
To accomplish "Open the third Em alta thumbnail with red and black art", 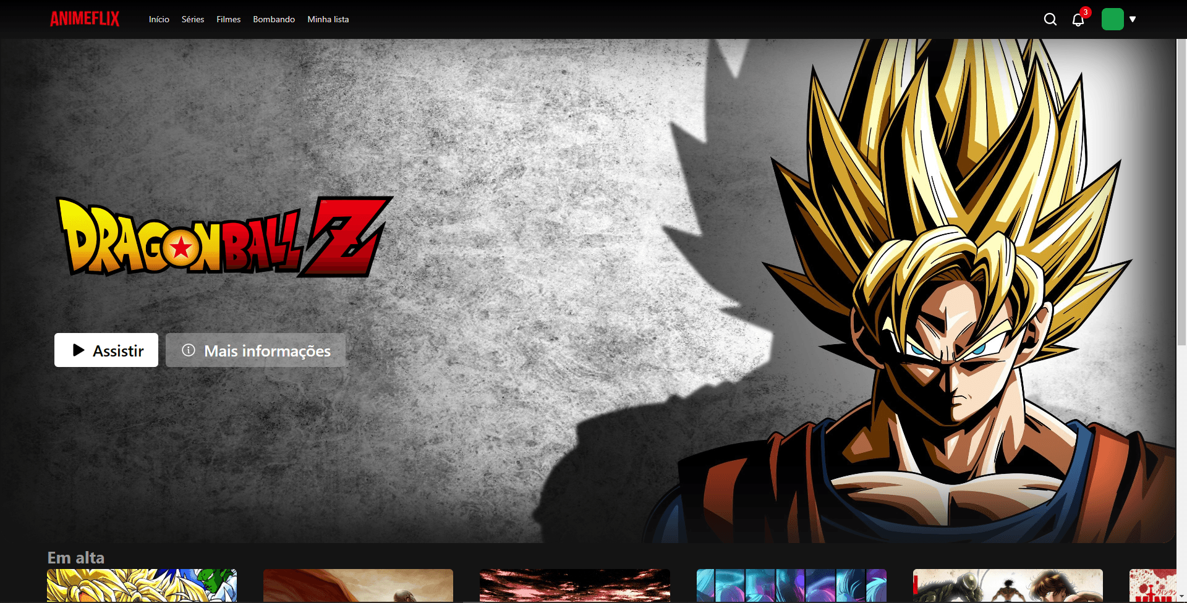I will coord(575,585).
